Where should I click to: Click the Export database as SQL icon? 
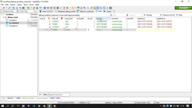tap(37, 8)
